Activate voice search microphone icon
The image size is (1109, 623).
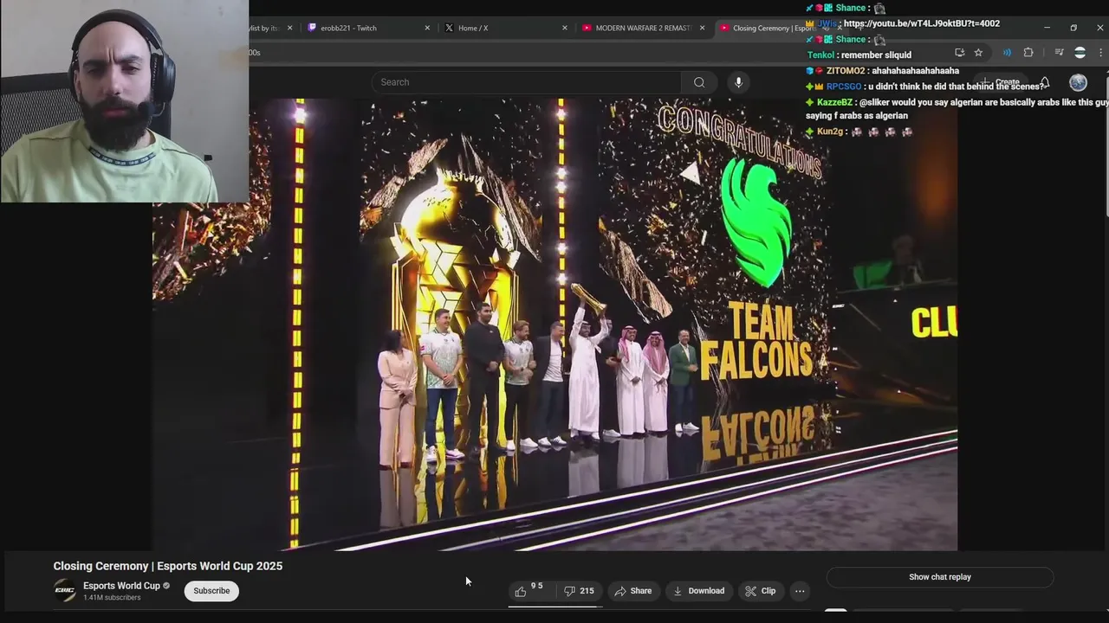click(738, 82)
